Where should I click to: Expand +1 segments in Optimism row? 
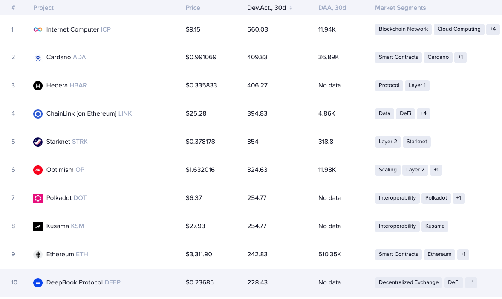[x=436, y=170]
